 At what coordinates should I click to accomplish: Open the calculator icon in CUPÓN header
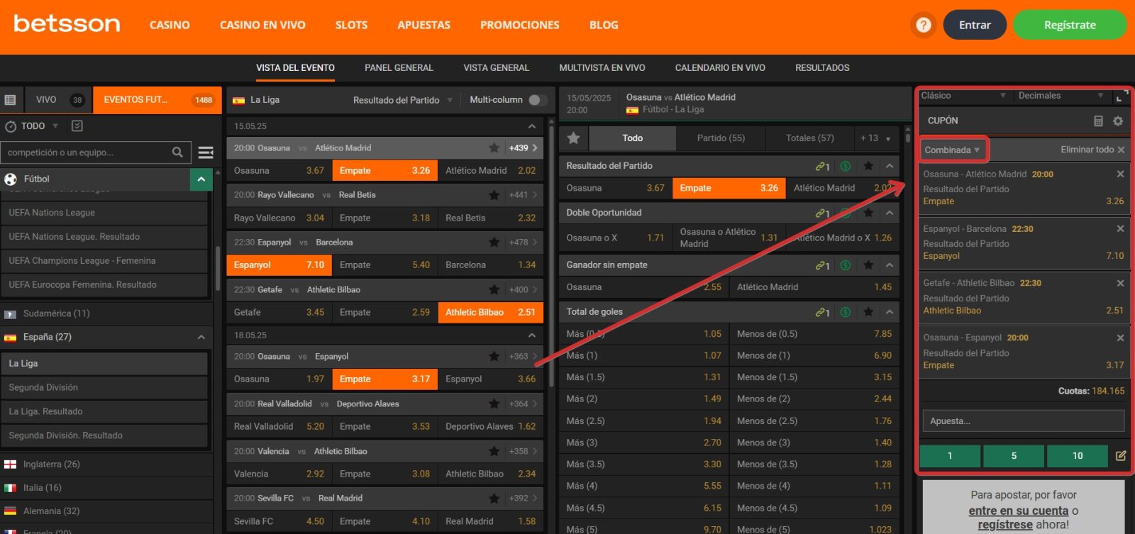(1098, 121)
